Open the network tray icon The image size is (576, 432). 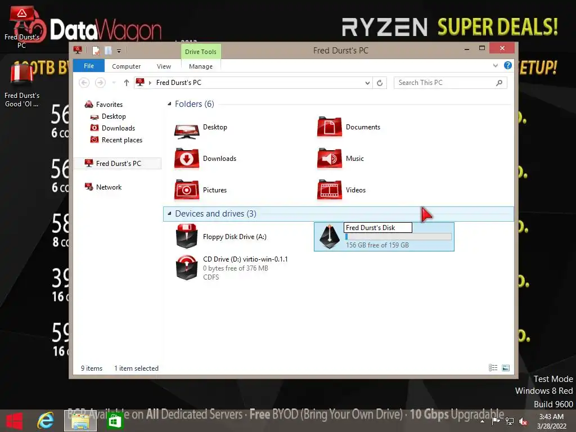[x=510, y=421]
